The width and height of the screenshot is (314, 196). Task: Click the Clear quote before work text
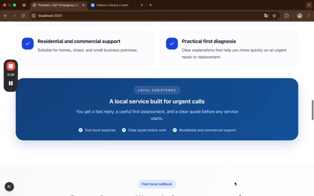(147, 130)
